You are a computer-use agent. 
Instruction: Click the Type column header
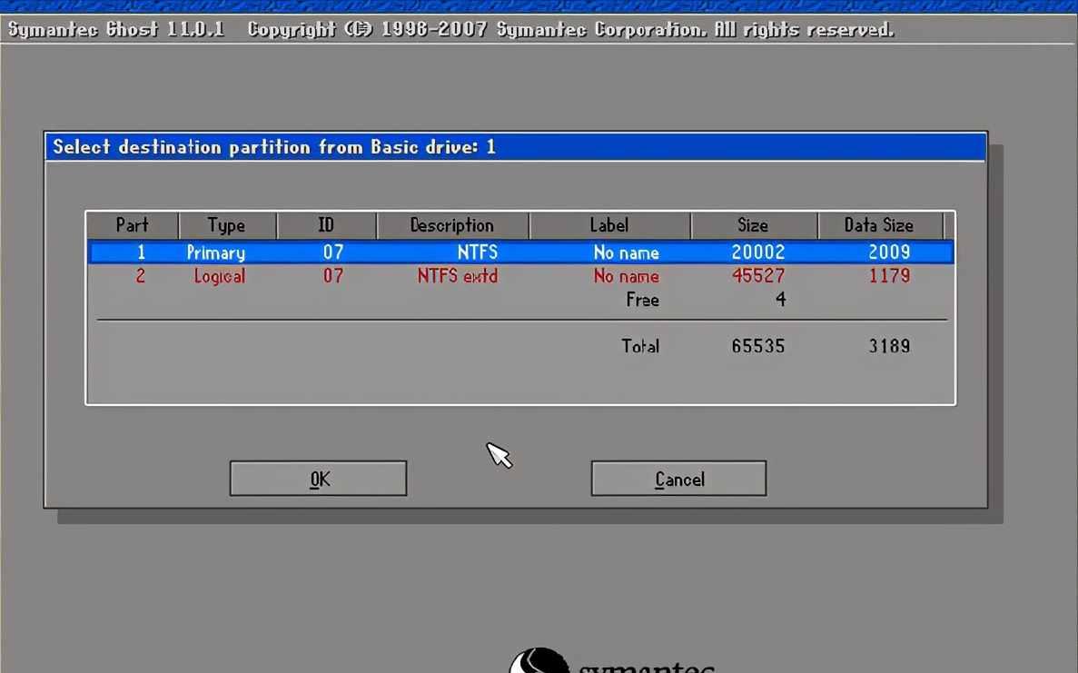(x=227, y=225)
